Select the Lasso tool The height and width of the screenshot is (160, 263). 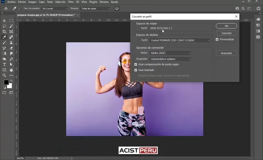point(4,26)
